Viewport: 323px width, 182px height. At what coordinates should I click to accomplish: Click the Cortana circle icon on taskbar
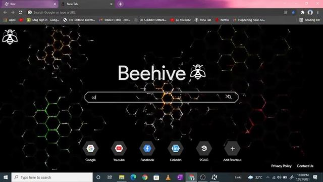pos(98,177)
